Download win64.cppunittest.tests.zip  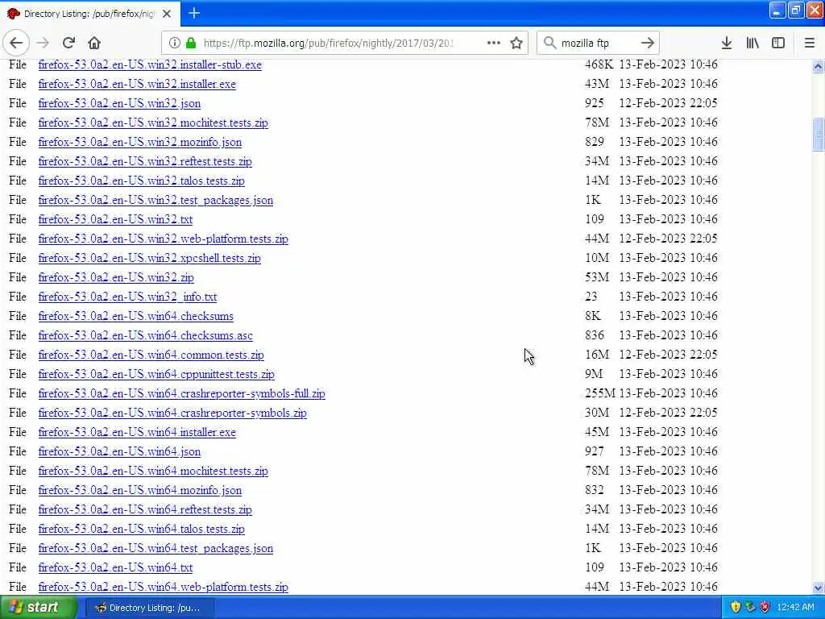click(156, 374)
